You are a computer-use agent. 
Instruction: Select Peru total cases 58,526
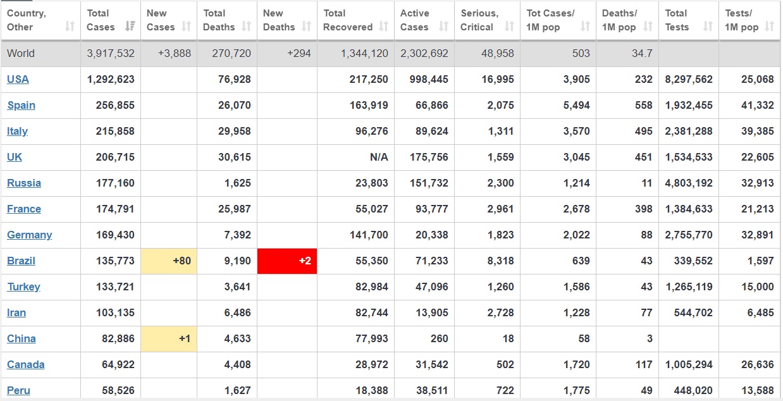pos(118,390)
